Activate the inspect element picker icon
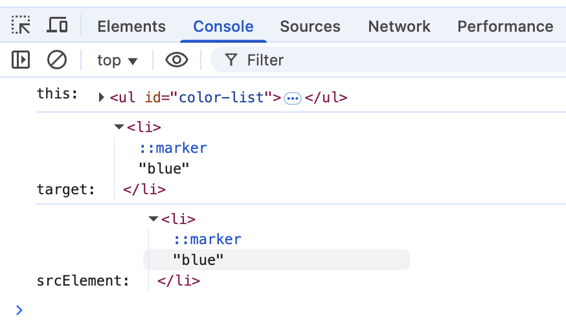 [21, 26]
